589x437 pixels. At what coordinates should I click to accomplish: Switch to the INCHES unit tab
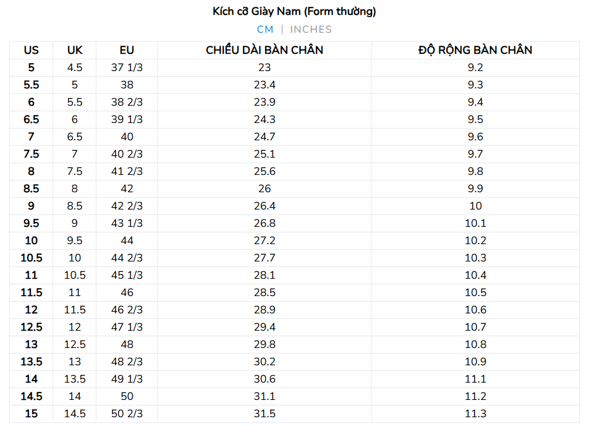tap(311, 30)
